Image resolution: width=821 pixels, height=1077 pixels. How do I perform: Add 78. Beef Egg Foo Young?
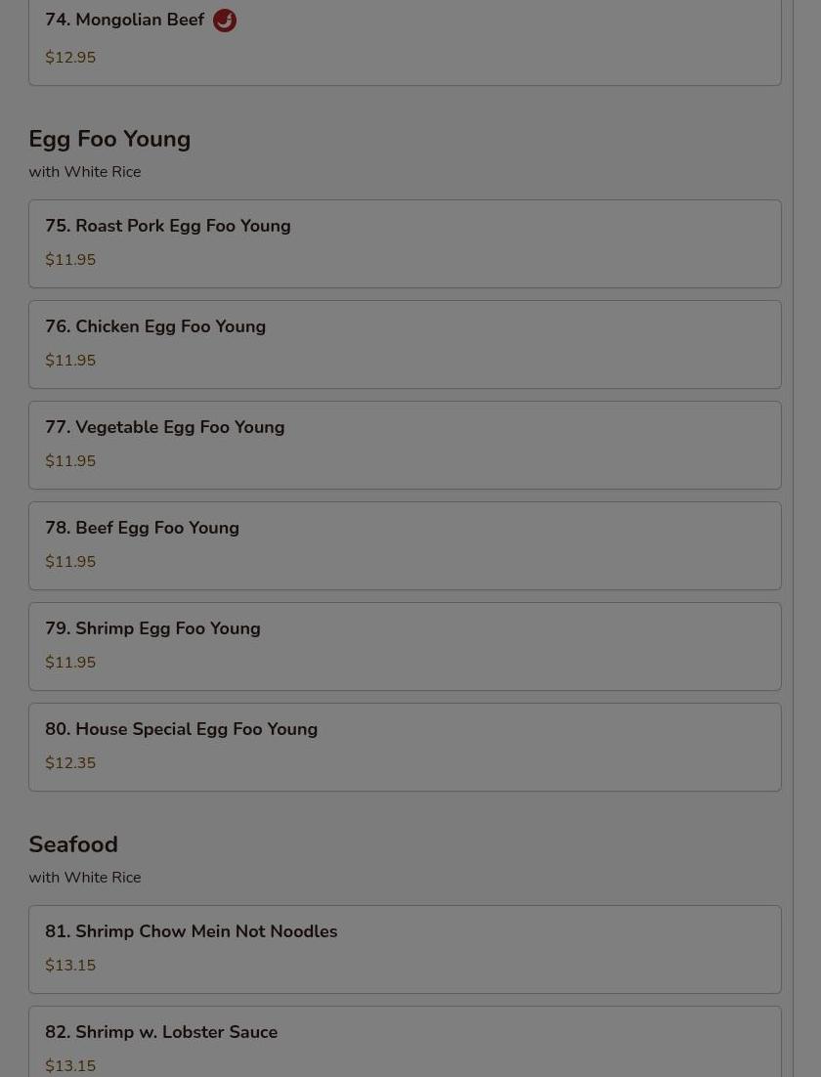coord(405,546)
